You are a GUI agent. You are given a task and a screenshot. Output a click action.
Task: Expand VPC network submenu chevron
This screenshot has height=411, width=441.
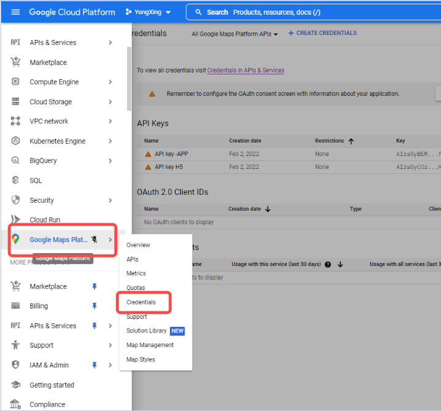pos(110,121)
